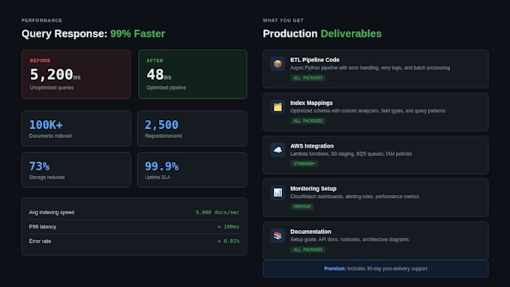Click the PREMIUM badge under Monitoring Setup

(x=301, y=206)
